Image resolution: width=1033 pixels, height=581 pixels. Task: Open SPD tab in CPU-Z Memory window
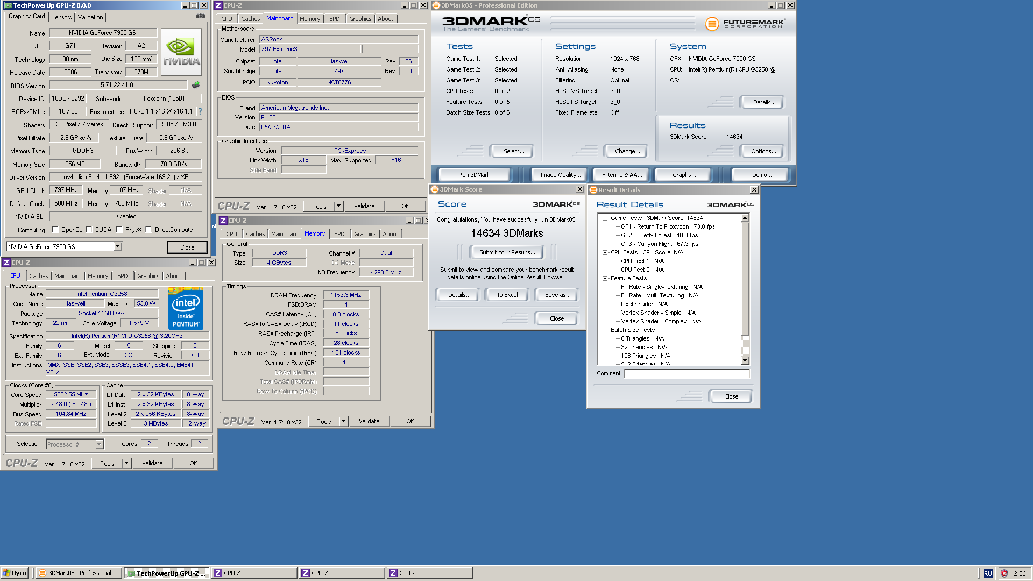[x=339, y=234]
